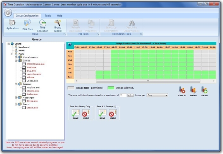Toggle the Monday 08:00 schedule cell

(114, 52)
